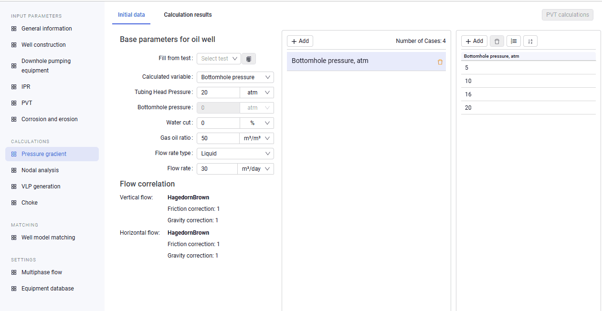Click the numbered list icon in values toolbar
Screen dimensions: 602x311
pos(514,41)
